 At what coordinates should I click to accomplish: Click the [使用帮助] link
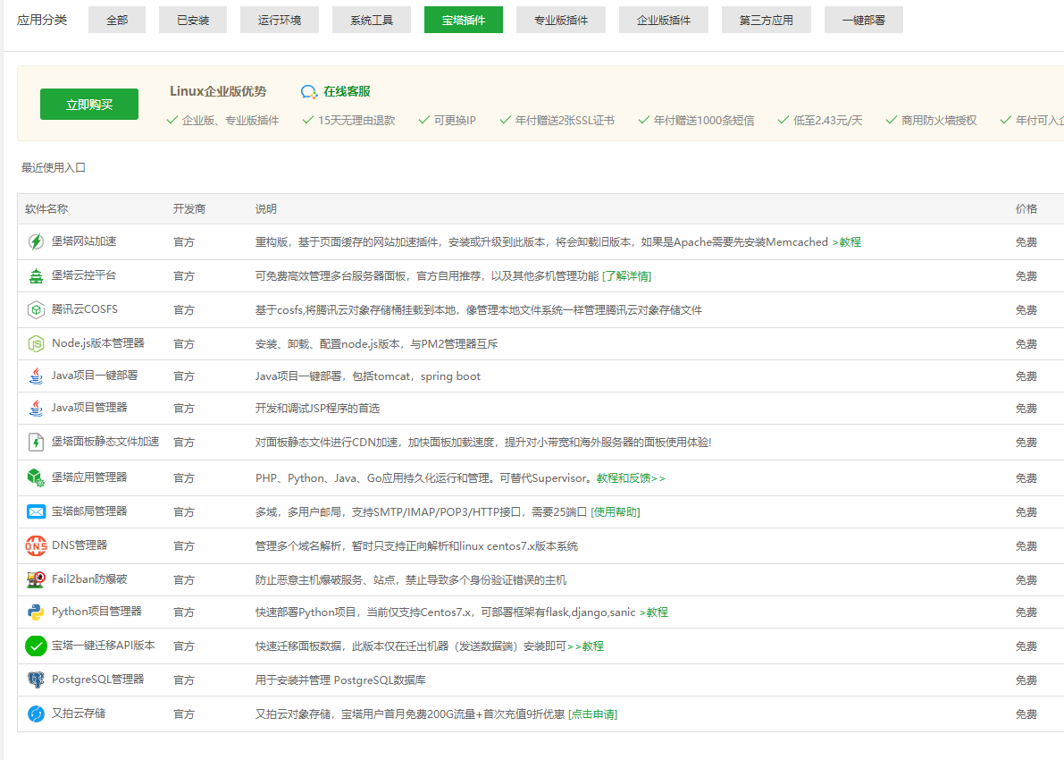(616, 511)
